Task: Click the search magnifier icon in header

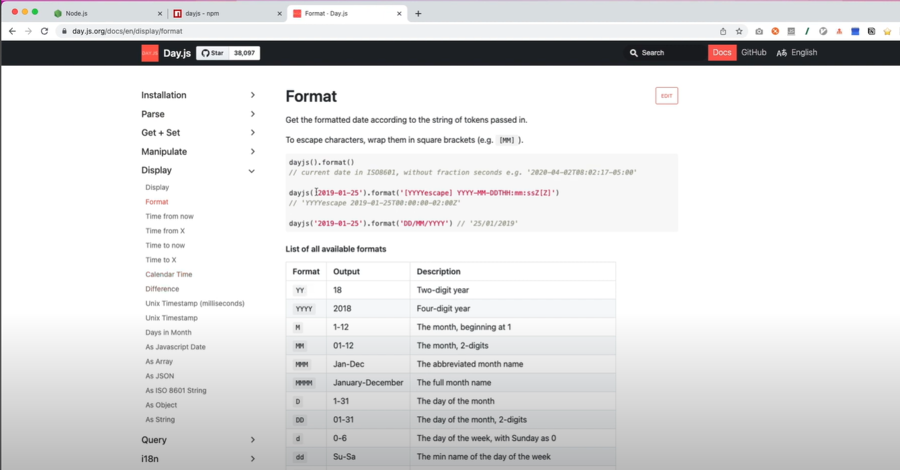Action: 633,52
